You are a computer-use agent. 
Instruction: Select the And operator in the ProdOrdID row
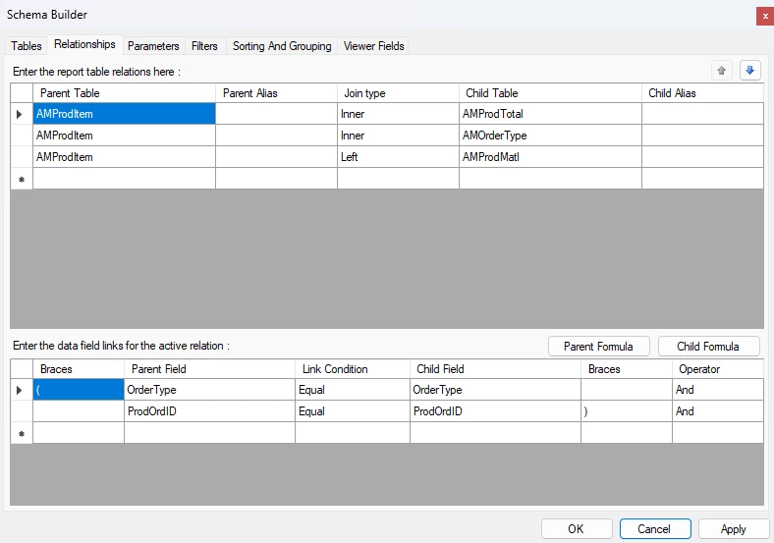[718, 411]
